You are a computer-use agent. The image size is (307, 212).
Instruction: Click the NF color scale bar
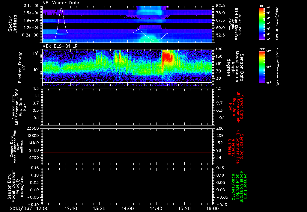tap(262, 24)
